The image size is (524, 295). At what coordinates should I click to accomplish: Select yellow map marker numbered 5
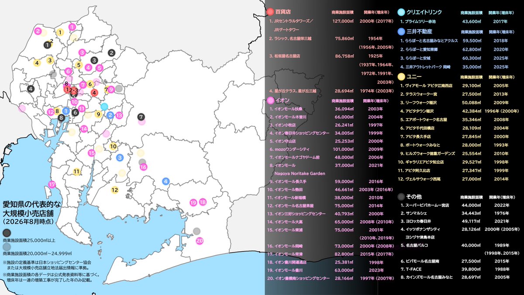[x=79, y=65]
